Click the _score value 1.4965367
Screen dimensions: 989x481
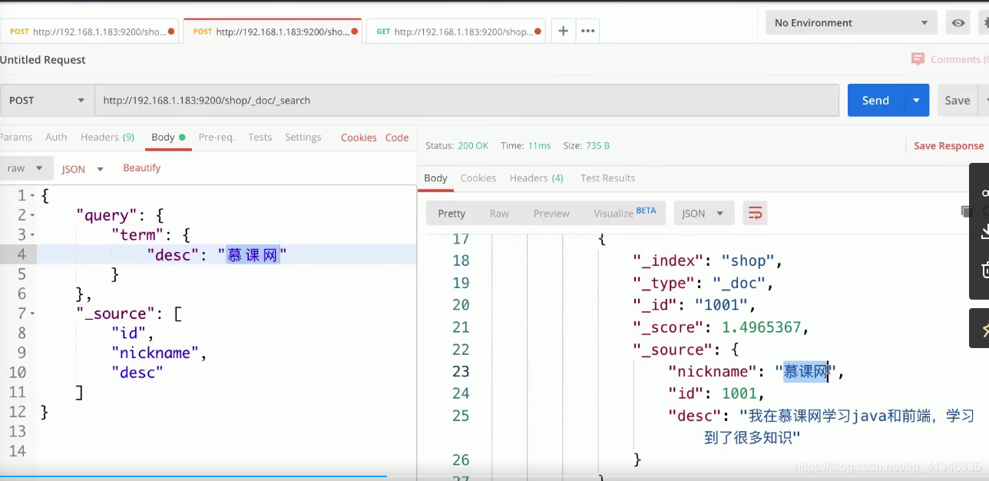point(762,327)
